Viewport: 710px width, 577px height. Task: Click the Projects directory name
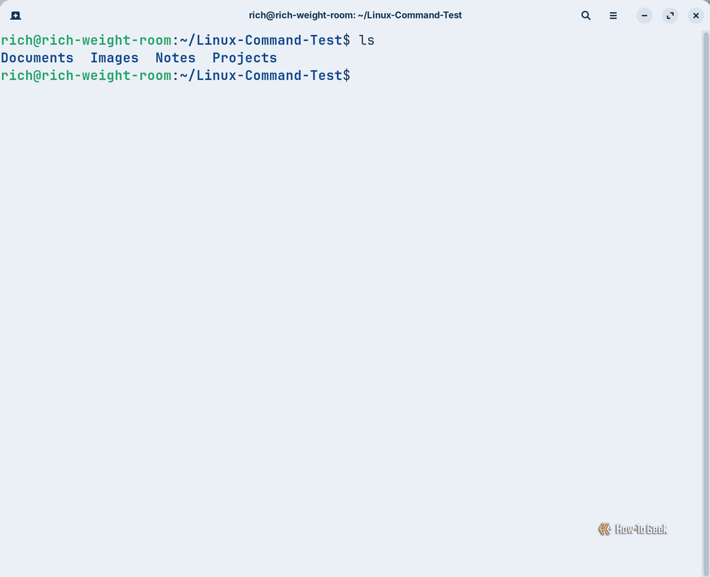click(244, 58)
